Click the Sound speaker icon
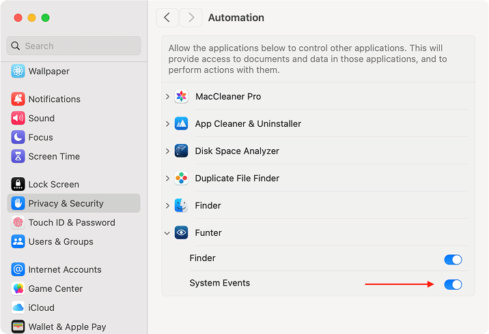The height and width of the screenshot is (334, 489). [18, 119]
